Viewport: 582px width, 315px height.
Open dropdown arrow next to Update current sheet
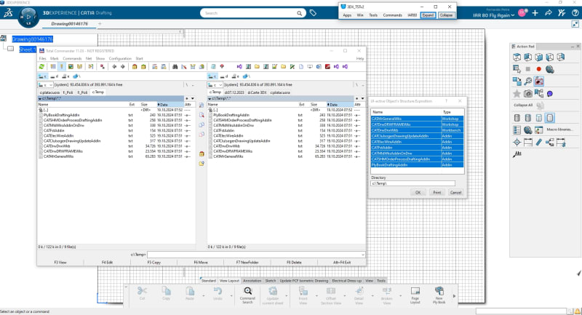click(287, 295)
